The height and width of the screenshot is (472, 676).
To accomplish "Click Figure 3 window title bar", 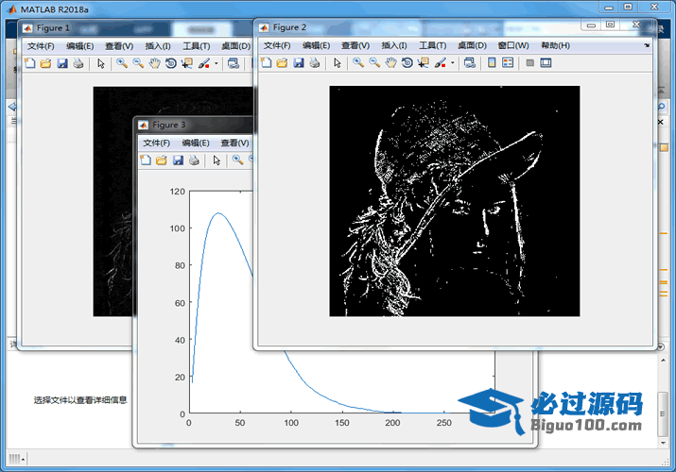I will tap(194, 125).
